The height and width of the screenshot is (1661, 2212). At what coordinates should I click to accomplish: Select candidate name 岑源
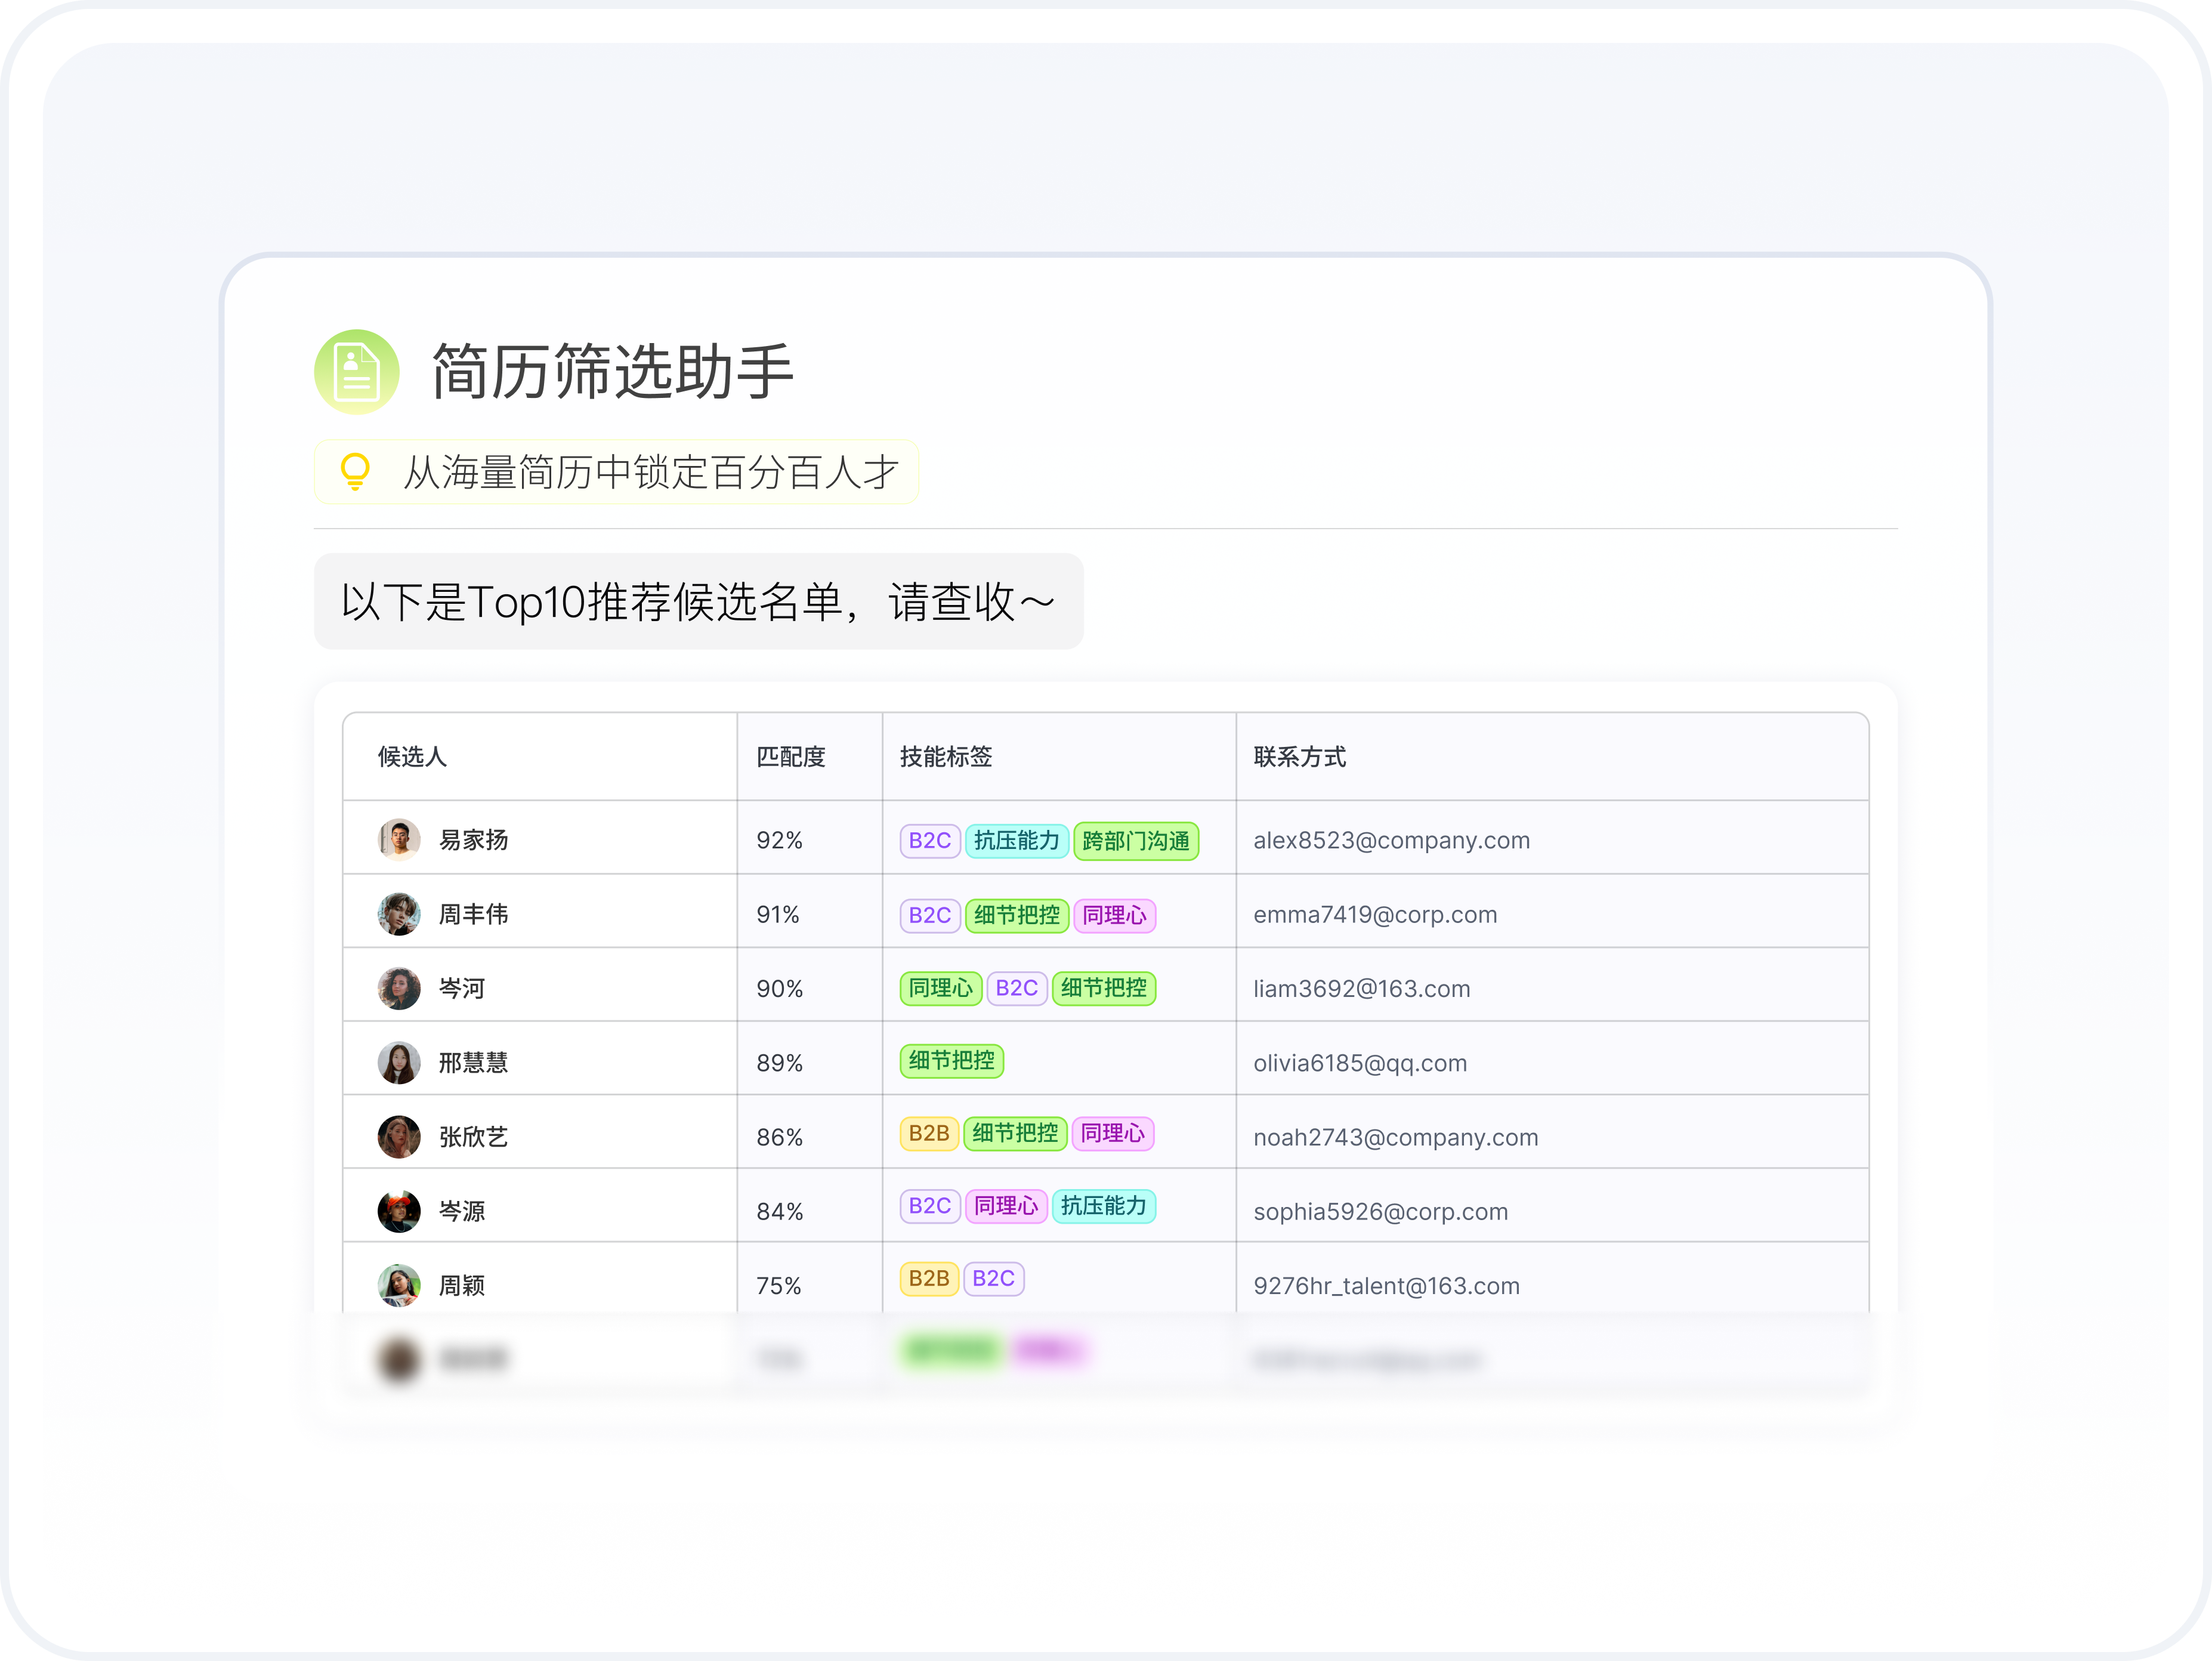(462, 1211)
